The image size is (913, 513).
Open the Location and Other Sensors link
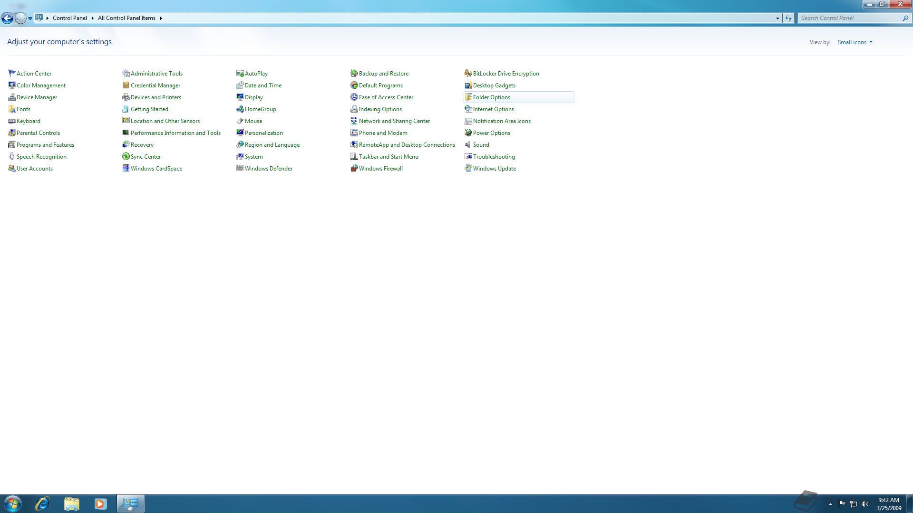point(165,121)
